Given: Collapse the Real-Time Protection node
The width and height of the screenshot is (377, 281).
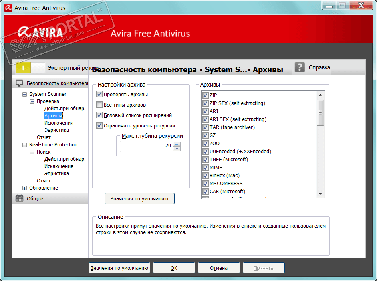Looking at the screenshot, I should coord(24,145).
